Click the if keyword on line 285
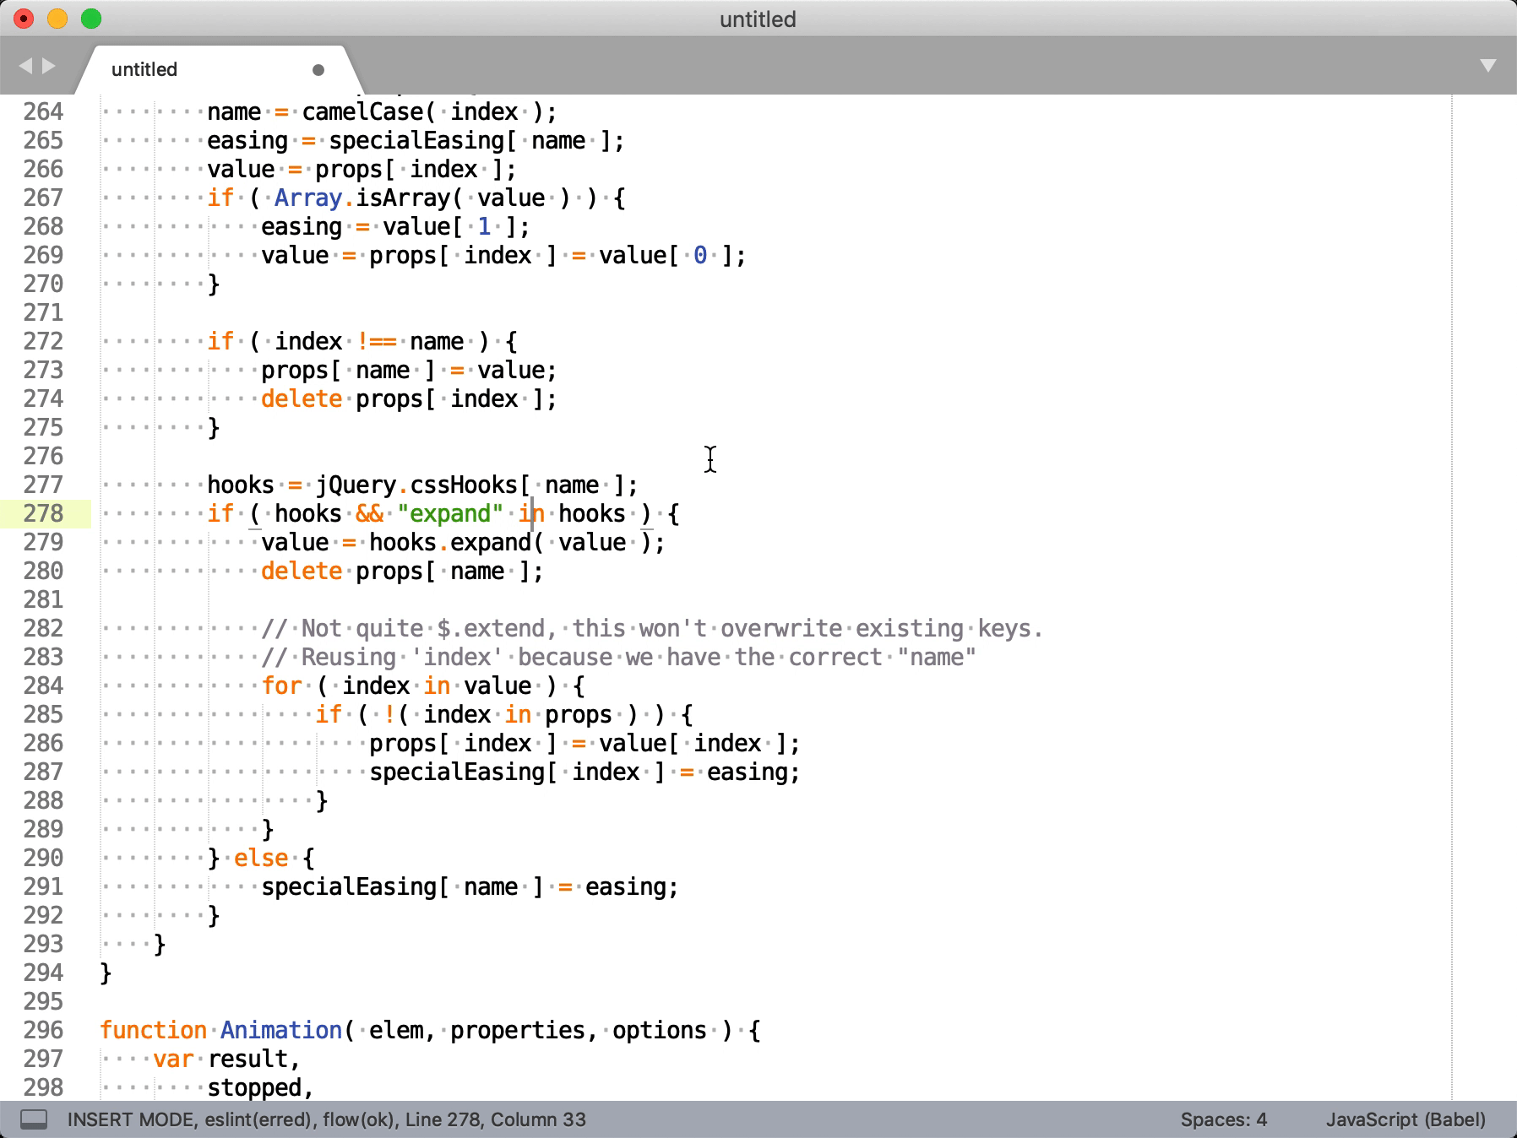The image size is (1517, 1138). tap(329, 714)
